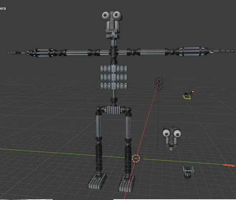This screenshot has height=200, width=236.
Task: Click the endoskeleton's ribbed pelvis block
Action: (x=114, y=110)
